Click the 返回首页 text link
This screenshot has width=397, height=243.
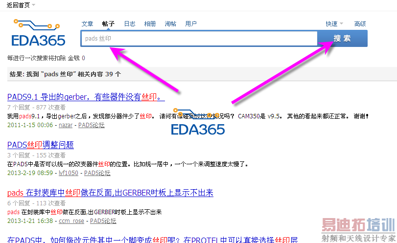[x=18, y=5]
